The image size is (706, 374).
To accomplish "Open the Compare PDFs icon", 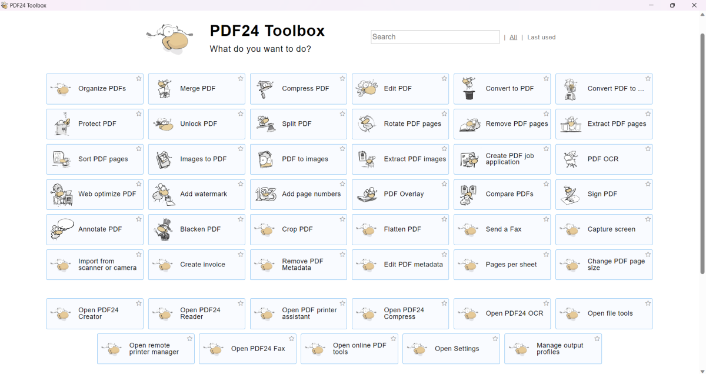I will pos(468,194).
